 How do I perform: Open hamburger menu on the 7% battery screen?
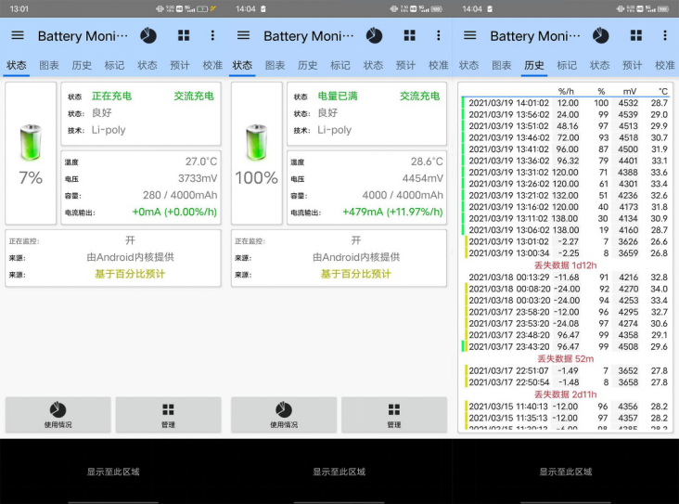pos(17,35)
